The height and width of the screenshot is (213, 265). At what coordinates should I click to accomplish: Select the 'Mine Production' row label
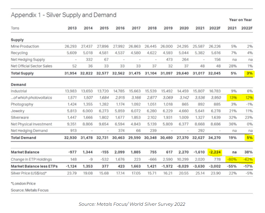[25, 46]
